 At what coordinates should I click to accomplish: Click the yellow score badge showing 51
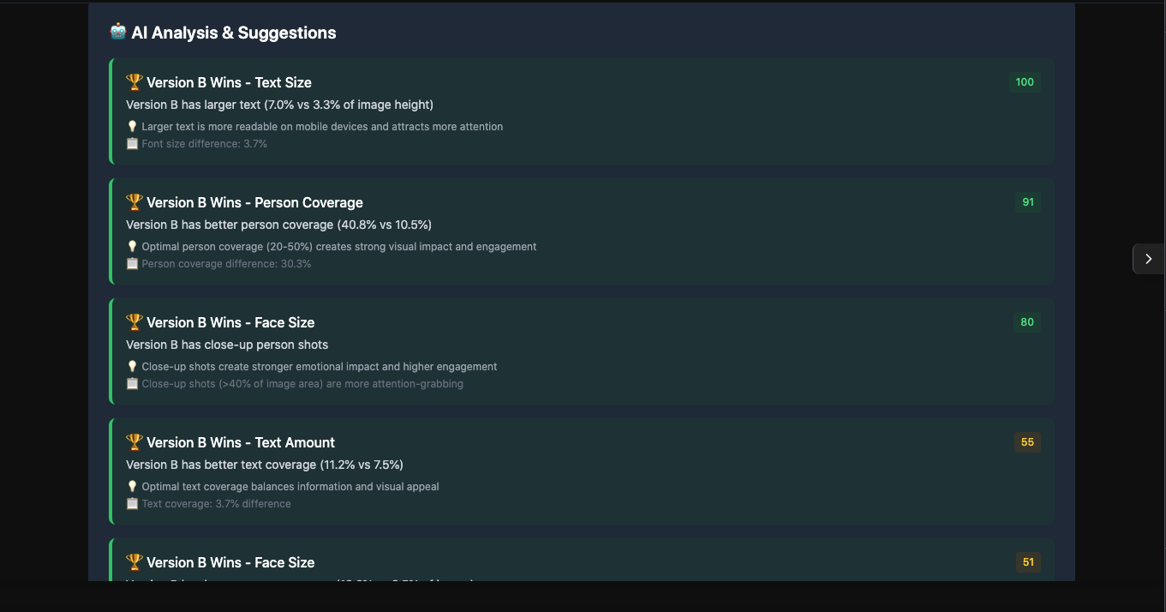click(1028, 562)
